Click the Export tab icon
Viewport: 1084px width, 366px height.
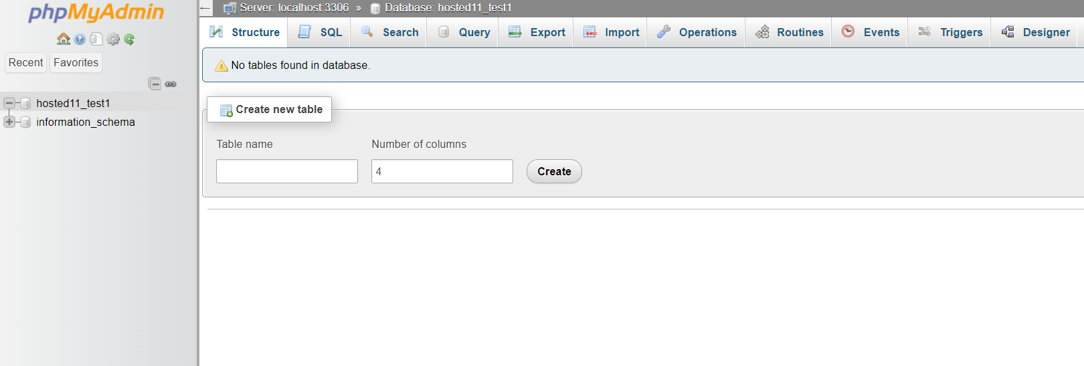(x=515, y=31)
